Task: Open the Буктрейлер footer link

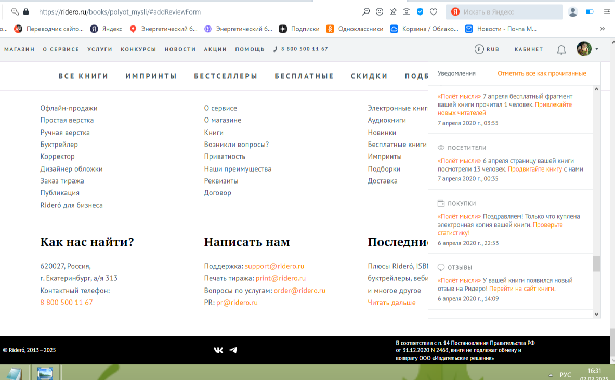Action: pos(59,145)
